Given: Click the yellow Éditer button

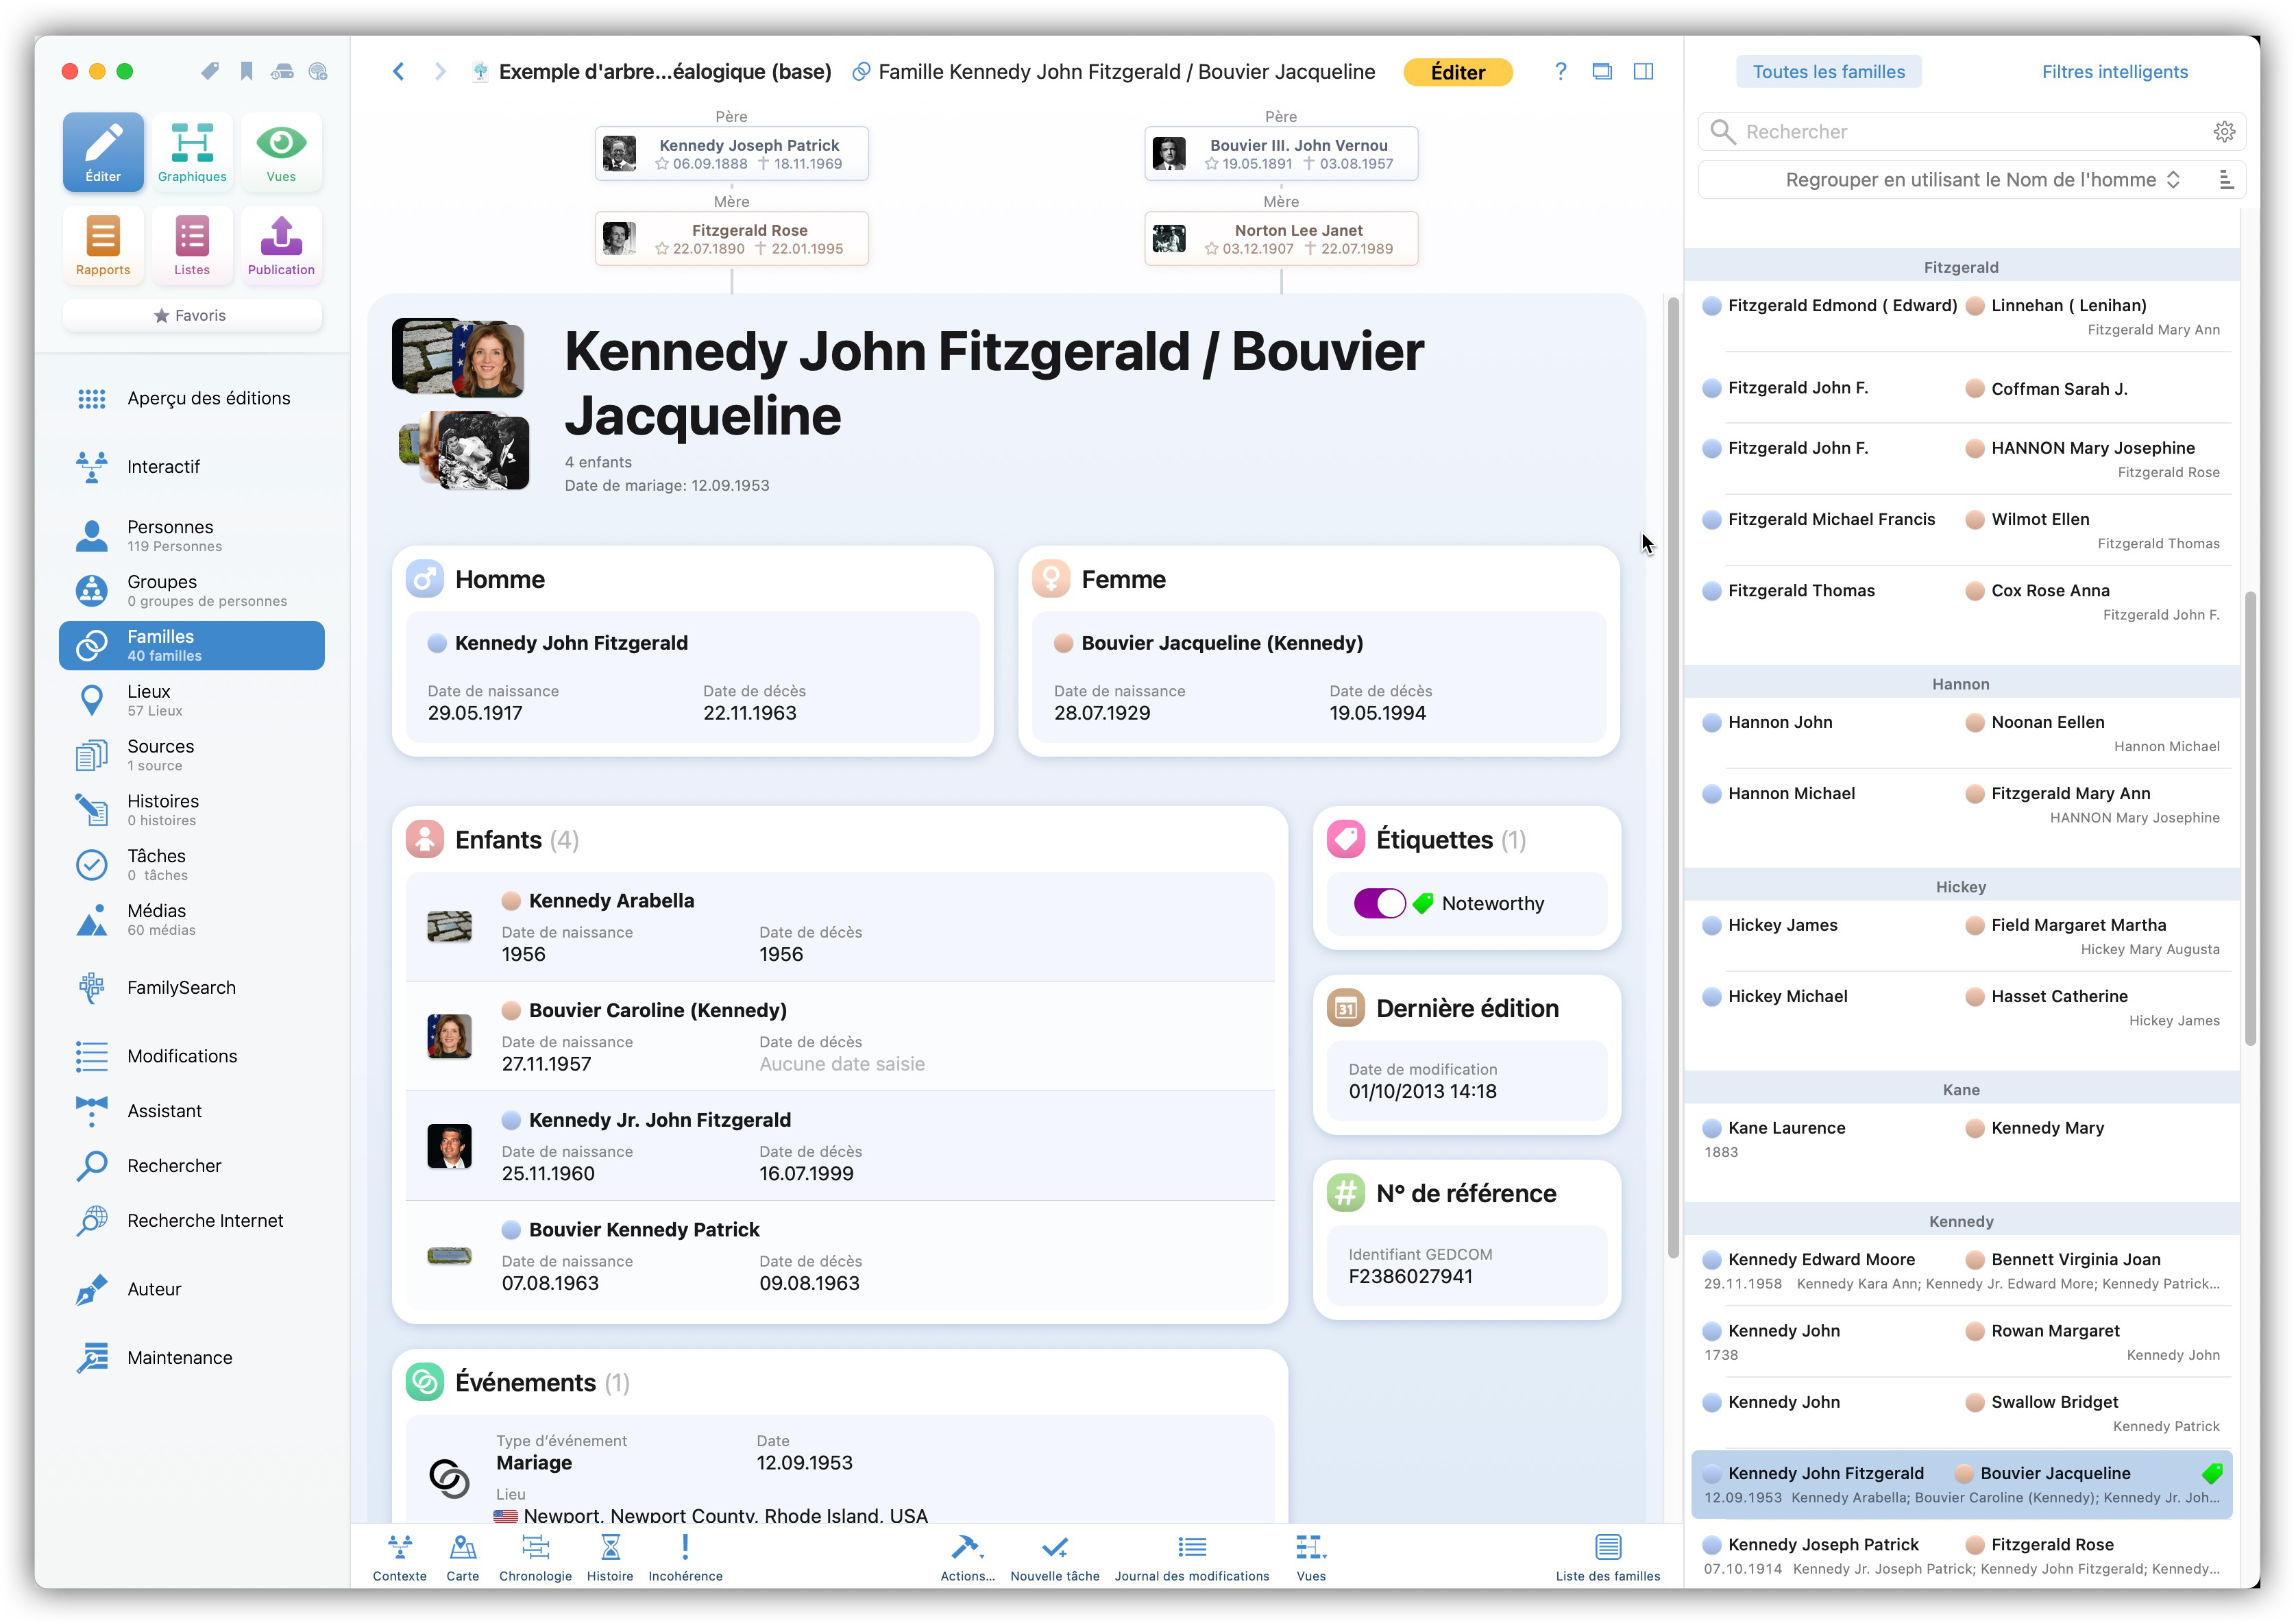Looking at the screenshot, I should [x=1457, y=72].
